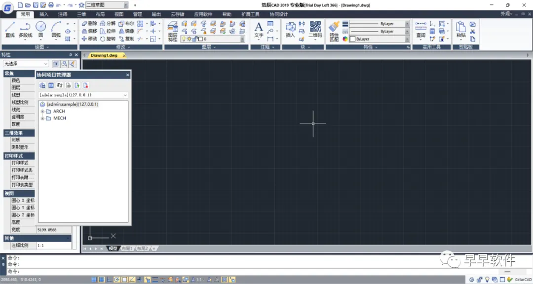
Task: Click the Print icon in quick access toolbar
Action: [x=51, y=5]
